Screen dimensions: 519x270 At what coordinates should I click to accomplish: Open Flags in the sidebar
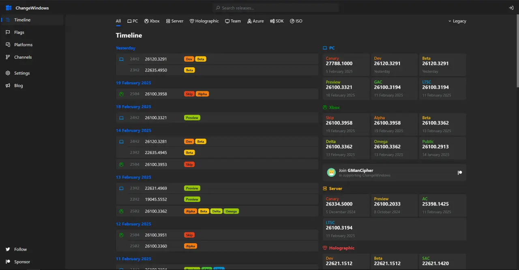(x=32, y=32)
